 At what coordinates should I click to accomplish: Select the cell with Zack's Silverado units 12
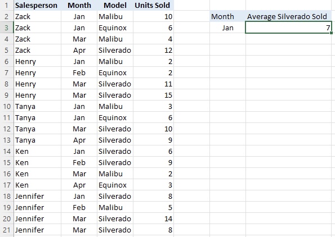(x=153, y=51)
